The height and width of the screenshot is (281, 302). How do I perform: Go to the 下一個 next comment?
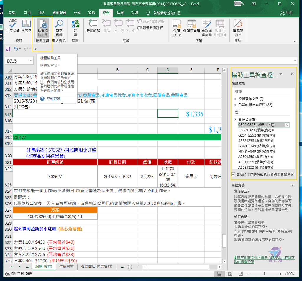coord(130,26)
